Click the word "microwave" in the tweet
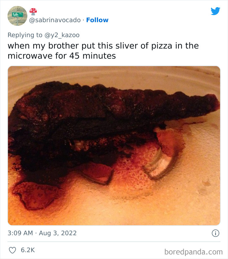 click(x=28, y=56)
